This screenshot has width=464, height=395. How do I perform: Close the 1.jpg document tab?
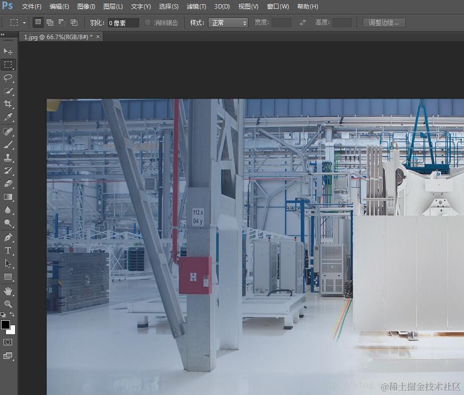click(x=98, y=36)
